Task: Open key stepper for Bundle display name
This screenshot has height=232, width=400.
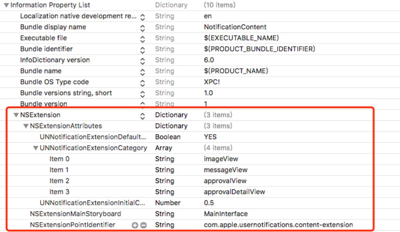Action: [143, 28]
